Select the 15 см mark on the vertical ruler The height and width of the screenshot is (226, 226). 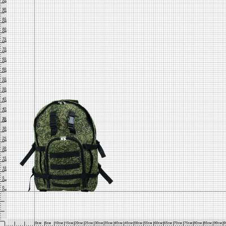(4, 159)
